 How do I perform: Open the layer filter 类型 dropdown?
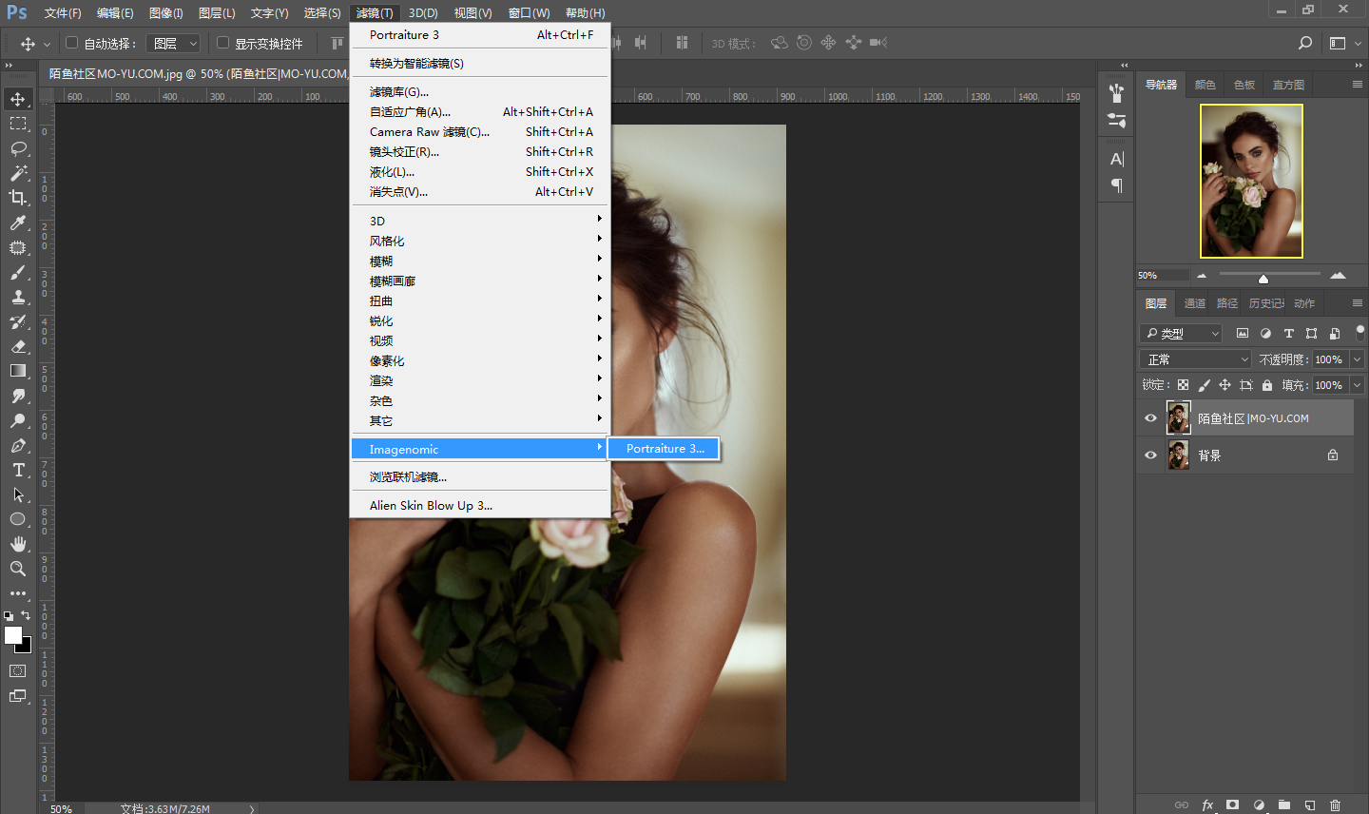point(1181,333)
